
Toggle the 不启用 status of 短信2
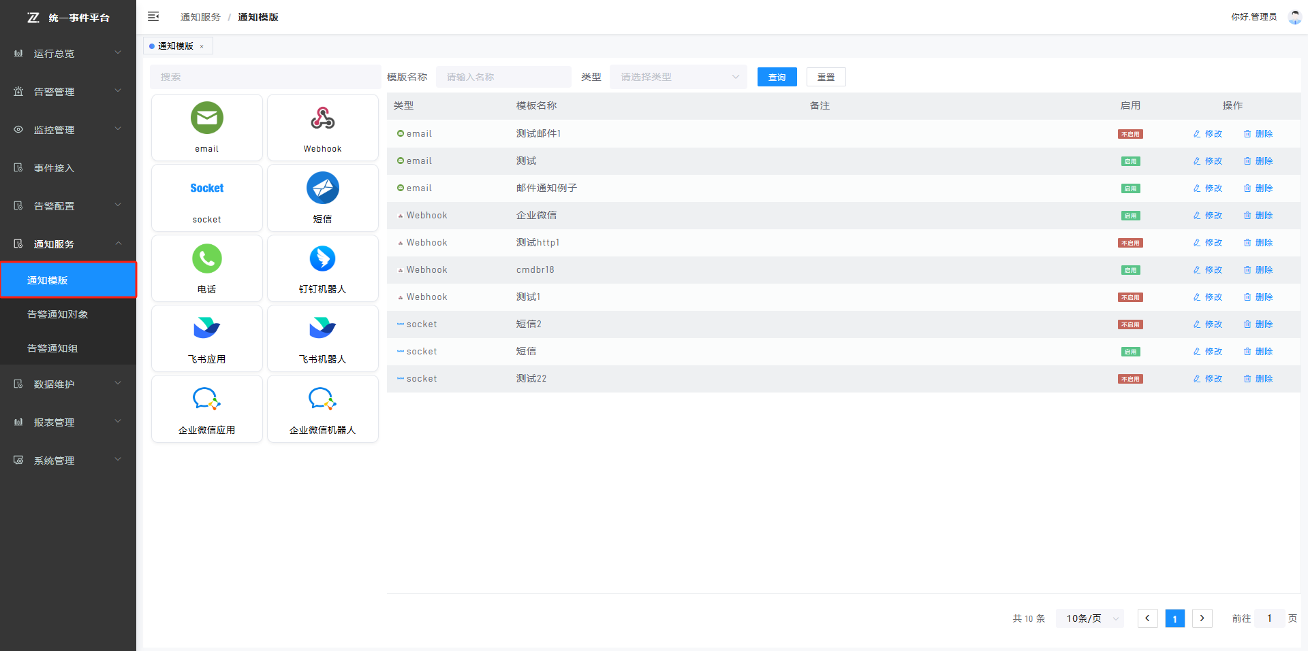(x=1130, y=324)
